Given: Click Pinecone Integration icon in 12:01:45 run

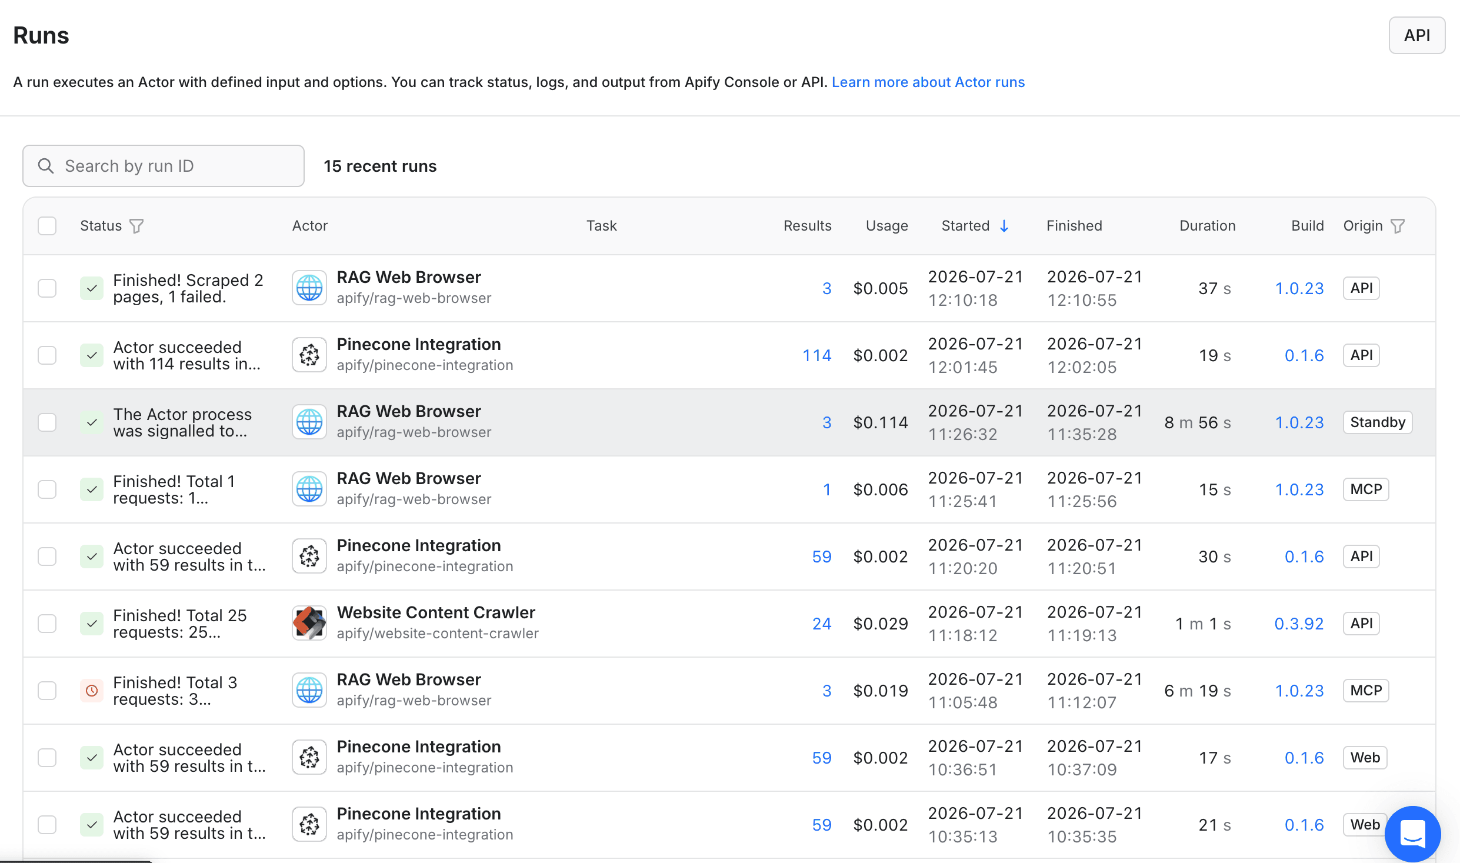Looking at the screenshot, I should click(309, 355).
